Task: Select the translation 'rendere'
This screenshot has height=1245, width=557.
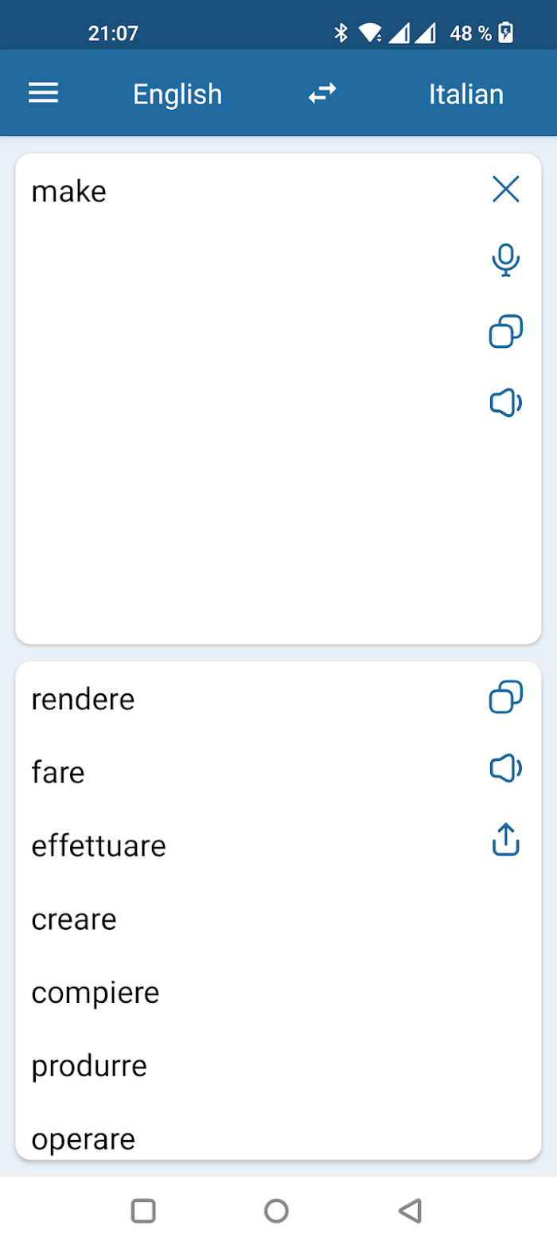Action: (x=83, y=700)
